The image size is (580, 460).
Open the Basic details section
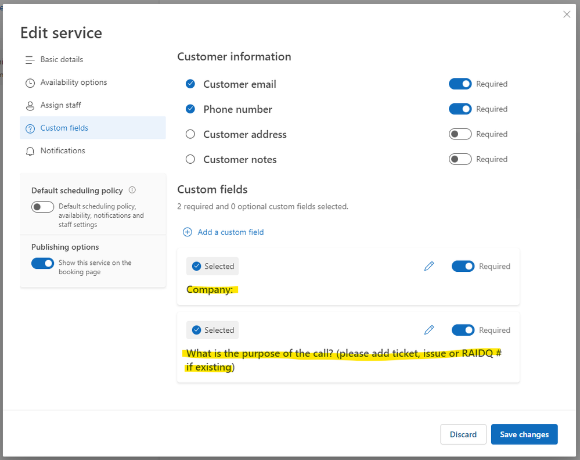[62, 60]
